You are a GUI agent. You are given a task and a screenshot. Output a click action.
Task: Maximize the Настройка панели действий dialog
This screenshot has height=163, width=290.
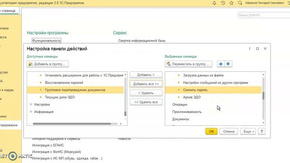pos(257,48)
